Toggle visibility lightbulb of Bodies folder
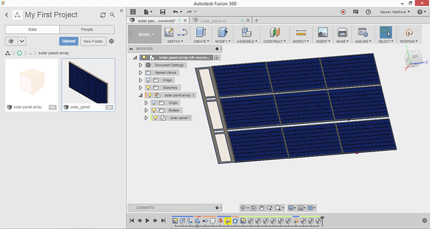The image size is (430, 229). (x=154, y=110)
